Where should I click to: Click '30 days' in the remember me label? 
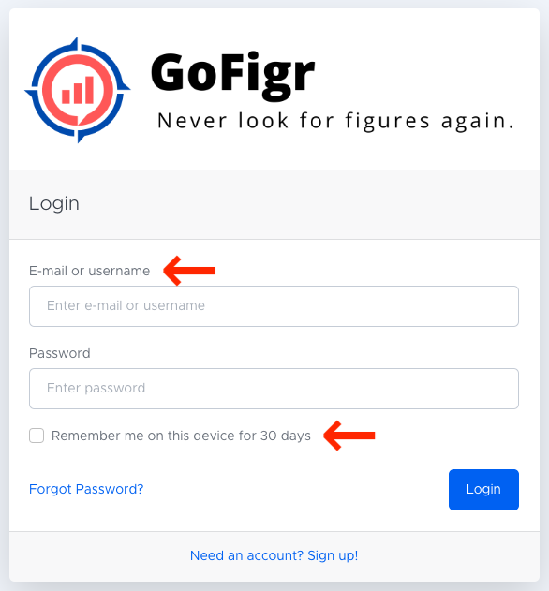pyautogui.click(x=286, y=436)
